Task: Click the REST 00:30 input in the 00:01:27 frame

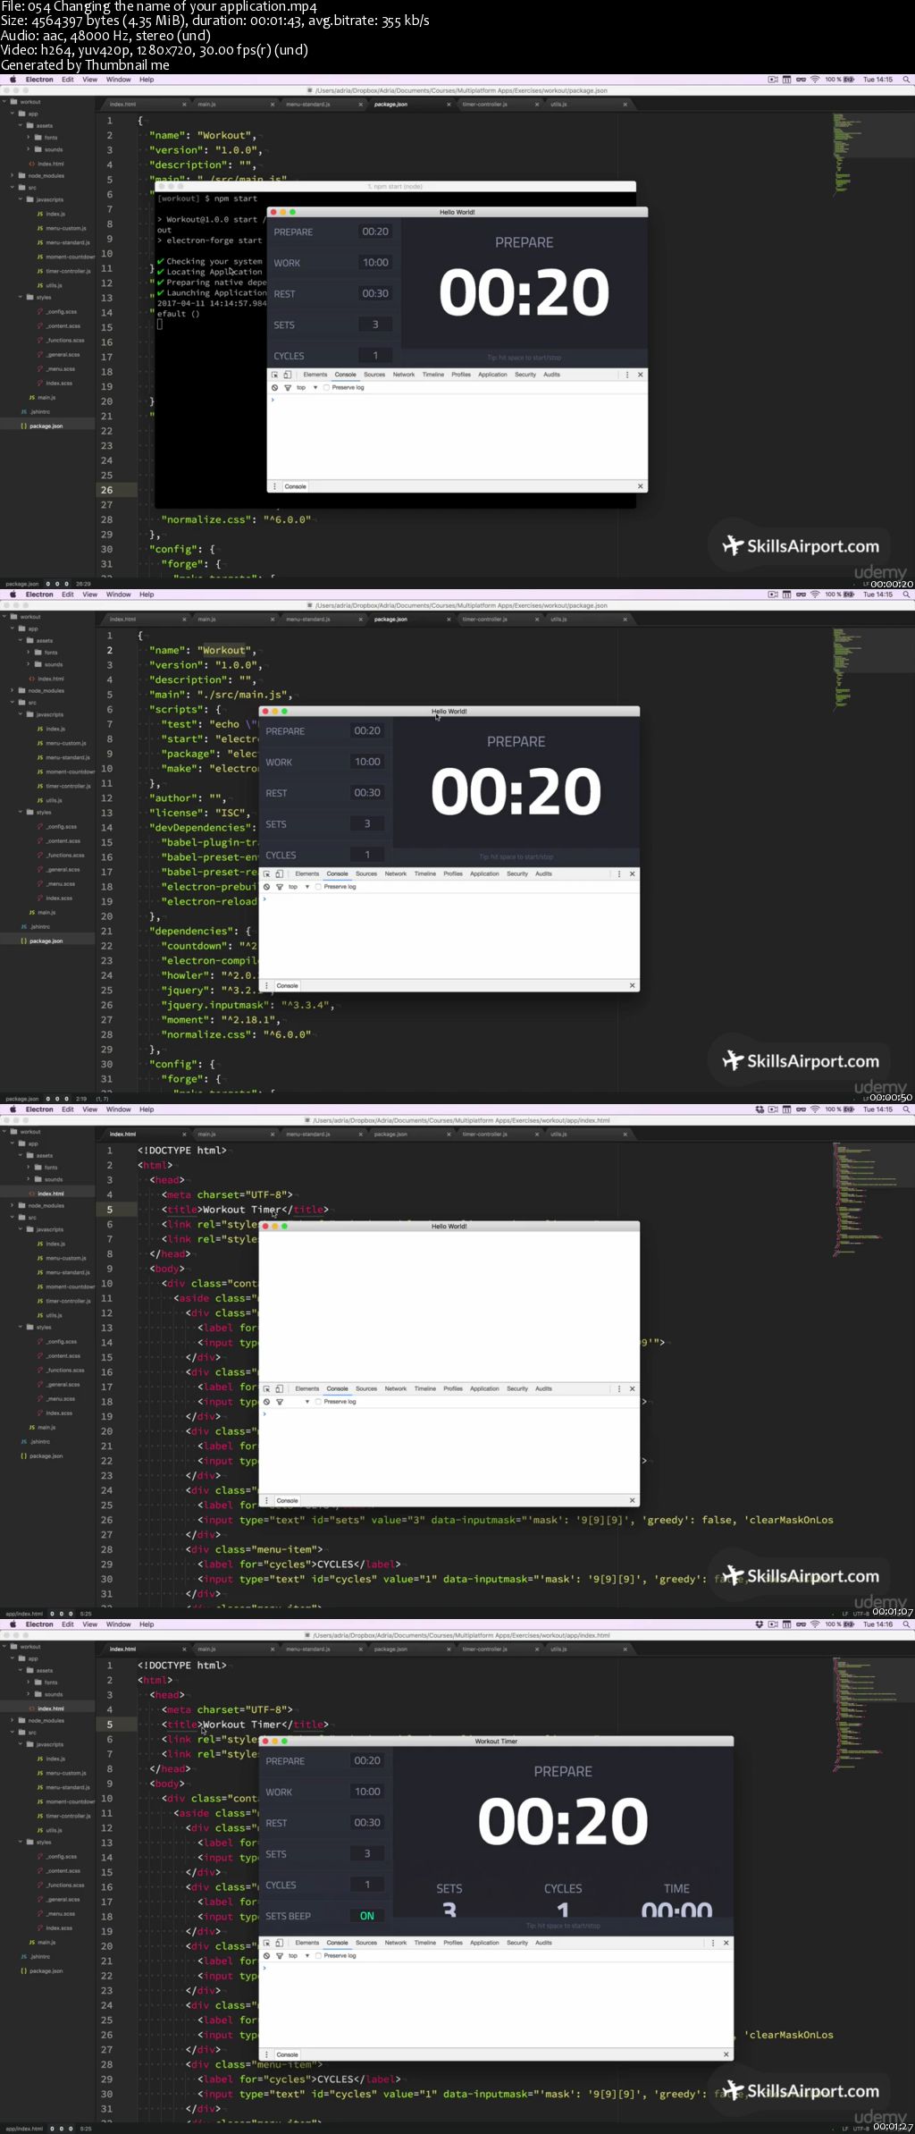Action: click(367, 1823)
